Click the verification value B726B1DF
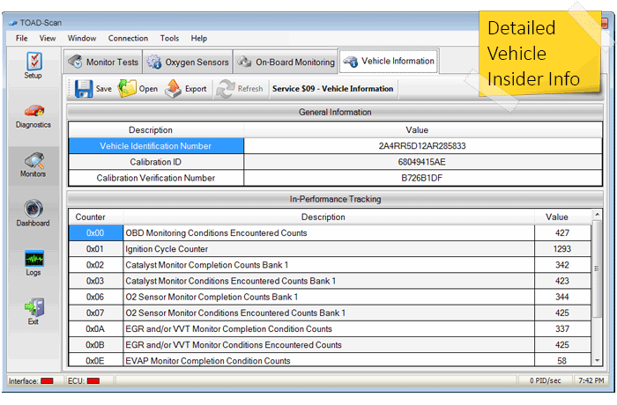The width and height of the screenshot is (617, 405). tap(422, 178)
